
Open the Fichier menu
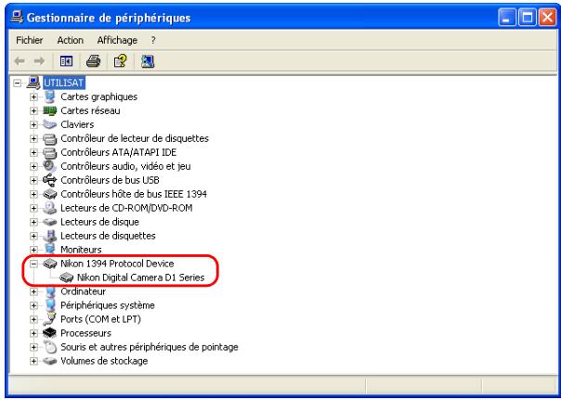[30, 41]
